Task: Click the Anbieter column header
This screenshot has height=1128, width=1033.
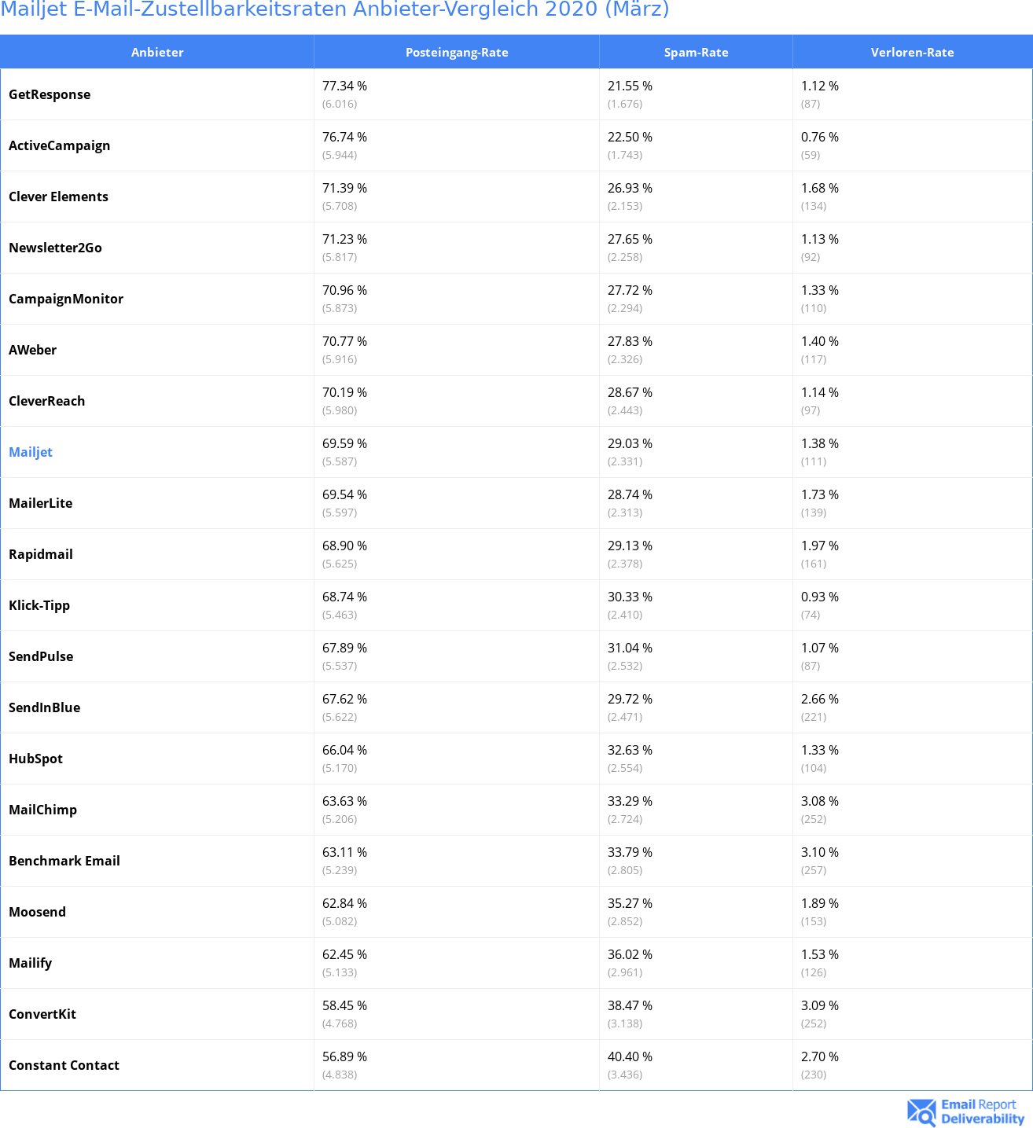Action: [x=157, y=52]
